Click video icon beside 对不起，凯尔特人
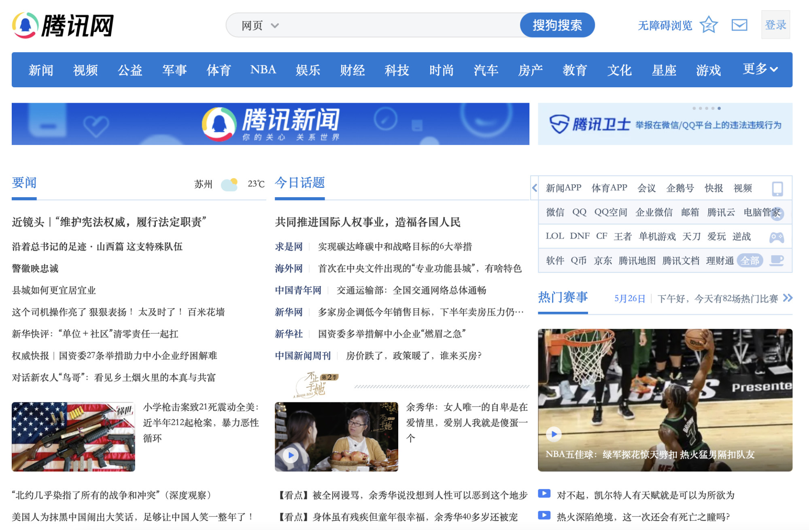The height and width of the screenshot is (530, 809). pos(544,494)
